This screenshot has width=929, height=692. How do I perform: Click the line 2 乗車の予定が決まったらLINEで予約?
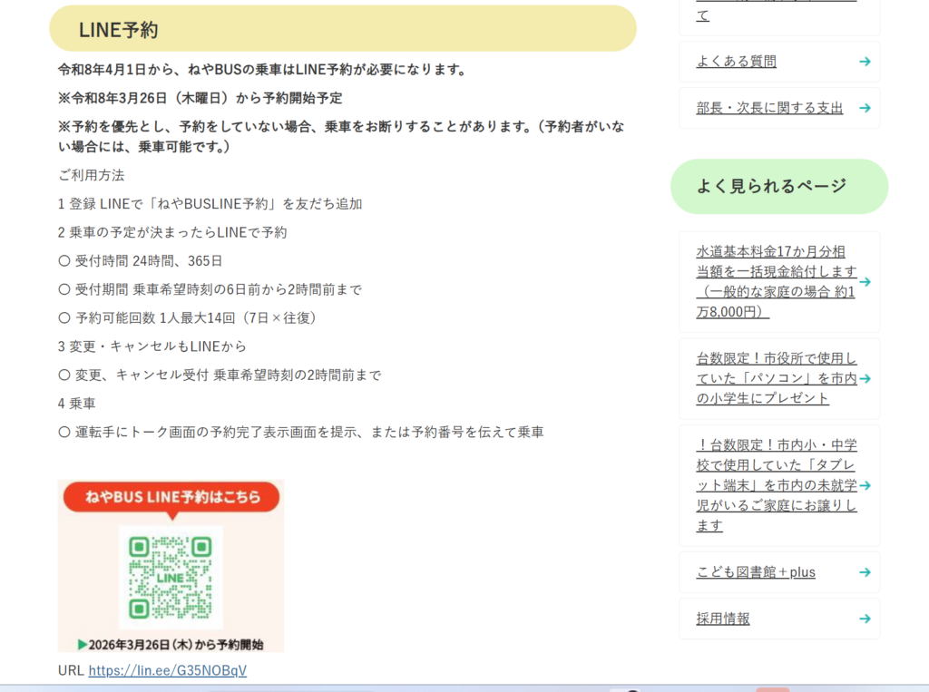(171, 232)
